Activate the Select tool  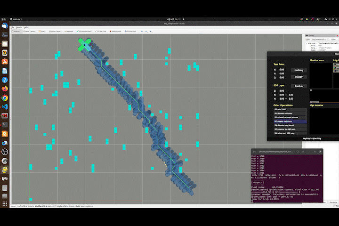tap(42, 32)
